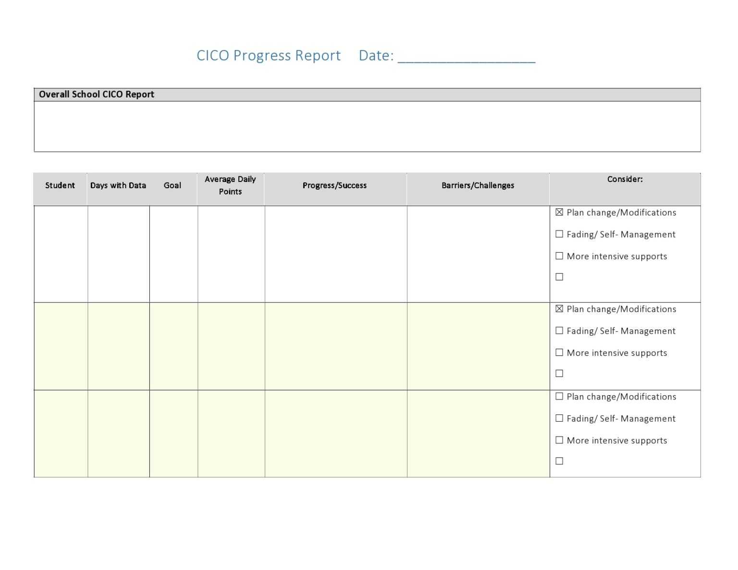Click the third row's empty Days with Data cell
This screenshot has width=738, height=570.
pyautogui.click(x=119, y=434)
